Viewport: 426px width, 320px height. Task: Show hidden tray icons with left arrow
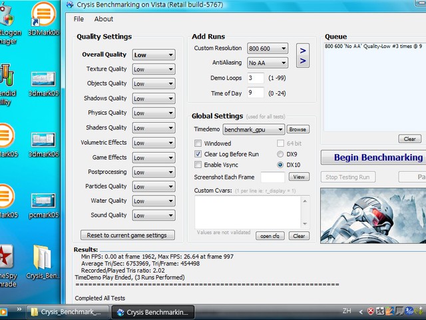[361, 311]
